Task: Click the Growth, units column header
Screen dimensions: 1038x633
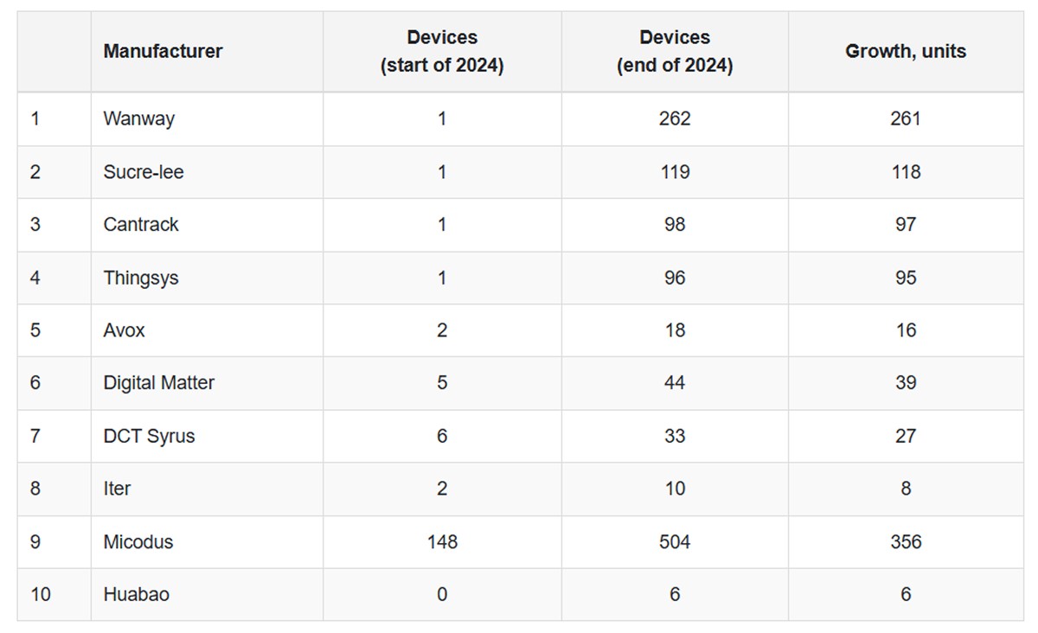Action: [x=905, y=51]
